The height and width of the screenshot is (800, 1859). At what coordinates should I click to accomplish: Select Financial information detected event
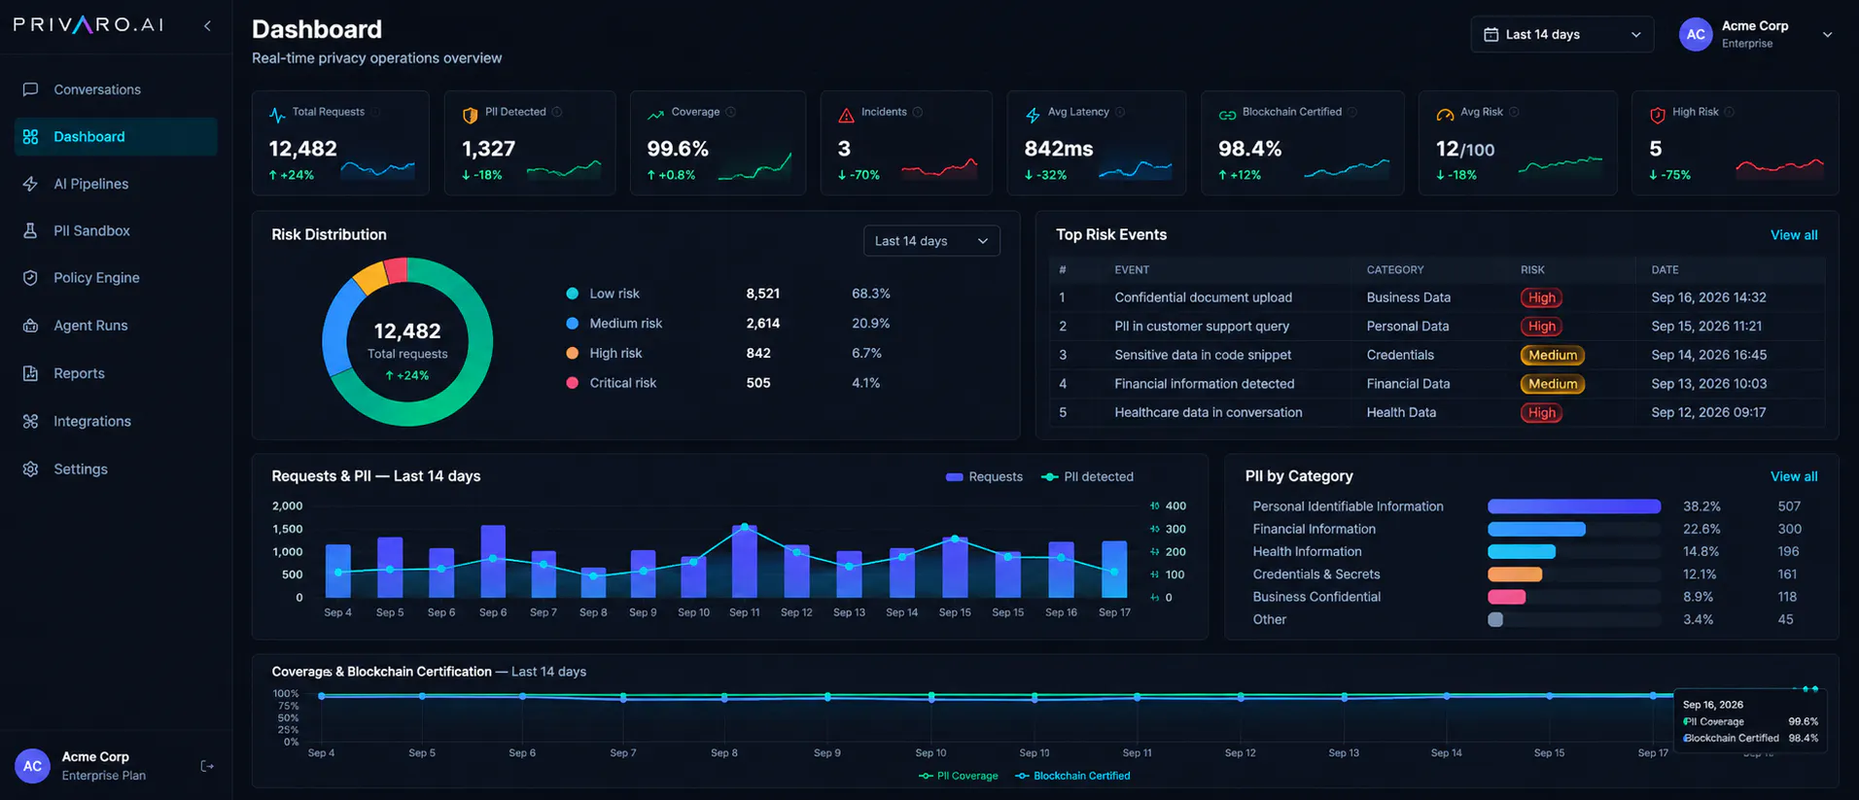point(1437,384)
